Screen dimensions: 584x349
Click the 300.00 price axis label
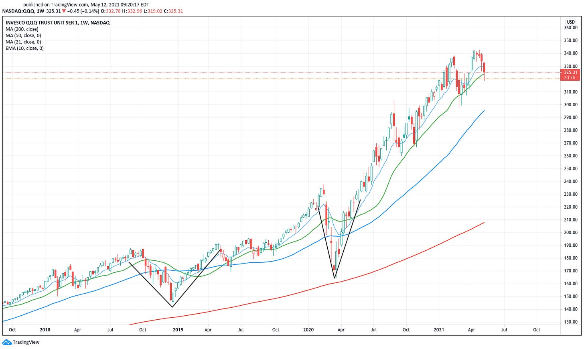pyautogui.click(x=571, y=105)
